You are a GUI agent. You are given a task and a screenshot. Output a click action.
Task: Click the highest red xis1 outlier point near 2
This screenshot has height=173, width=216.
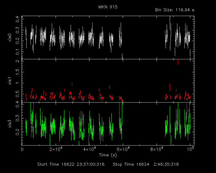(x=178, y=62)
